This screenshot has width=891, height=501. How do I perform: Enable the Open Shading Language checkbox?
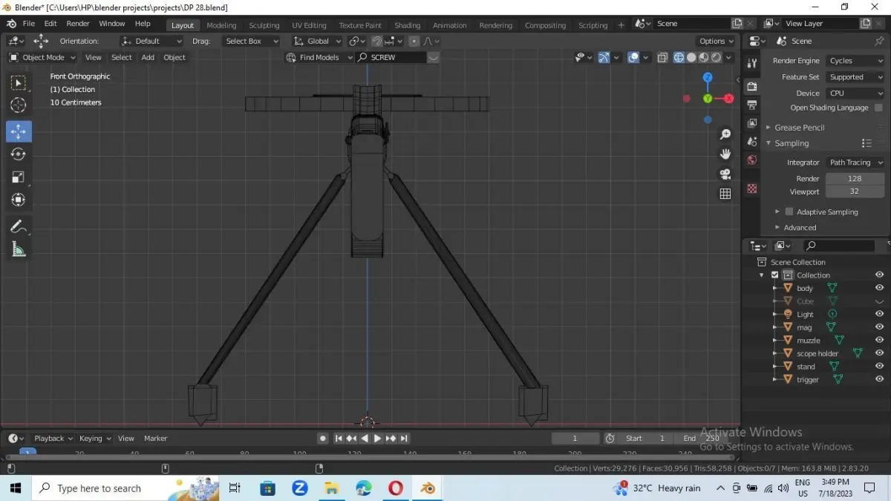pos(878,108)
